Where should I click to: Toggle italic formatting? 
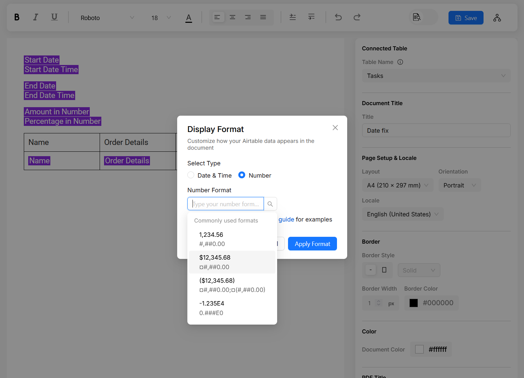[35, 17]
